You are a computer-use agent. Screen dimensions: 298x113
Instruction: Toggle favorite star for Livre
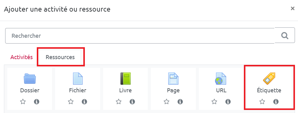119,102
